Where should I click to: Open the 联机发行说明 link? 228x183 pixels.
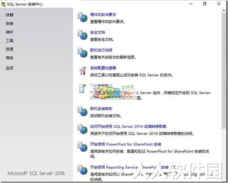(x=101, y=50)
